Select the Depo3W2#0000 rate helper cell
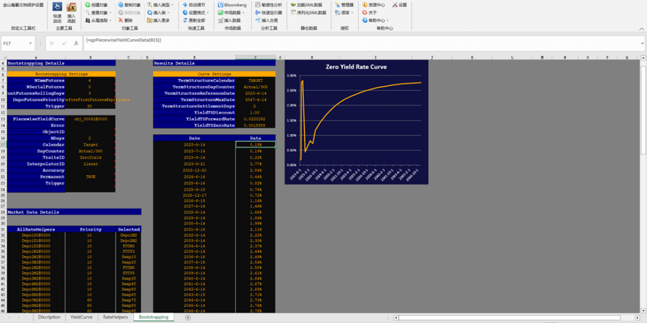The image size is (647, 323). pos(36,262)
